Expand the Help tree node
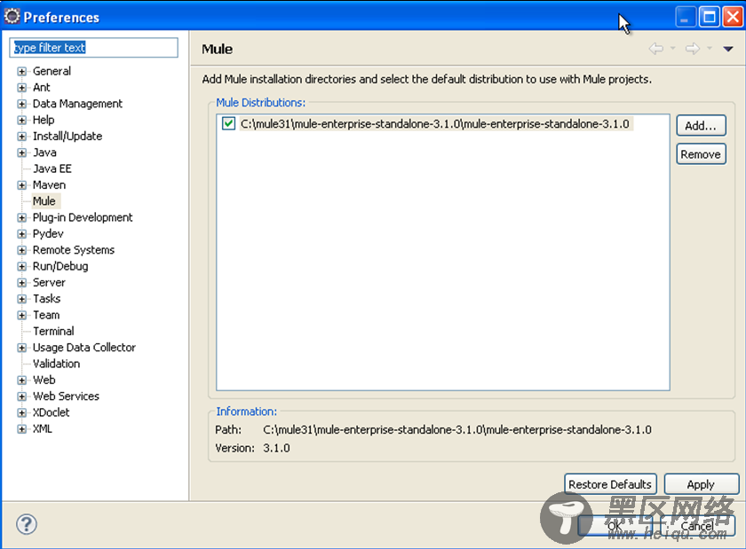 tap(21, 120)
